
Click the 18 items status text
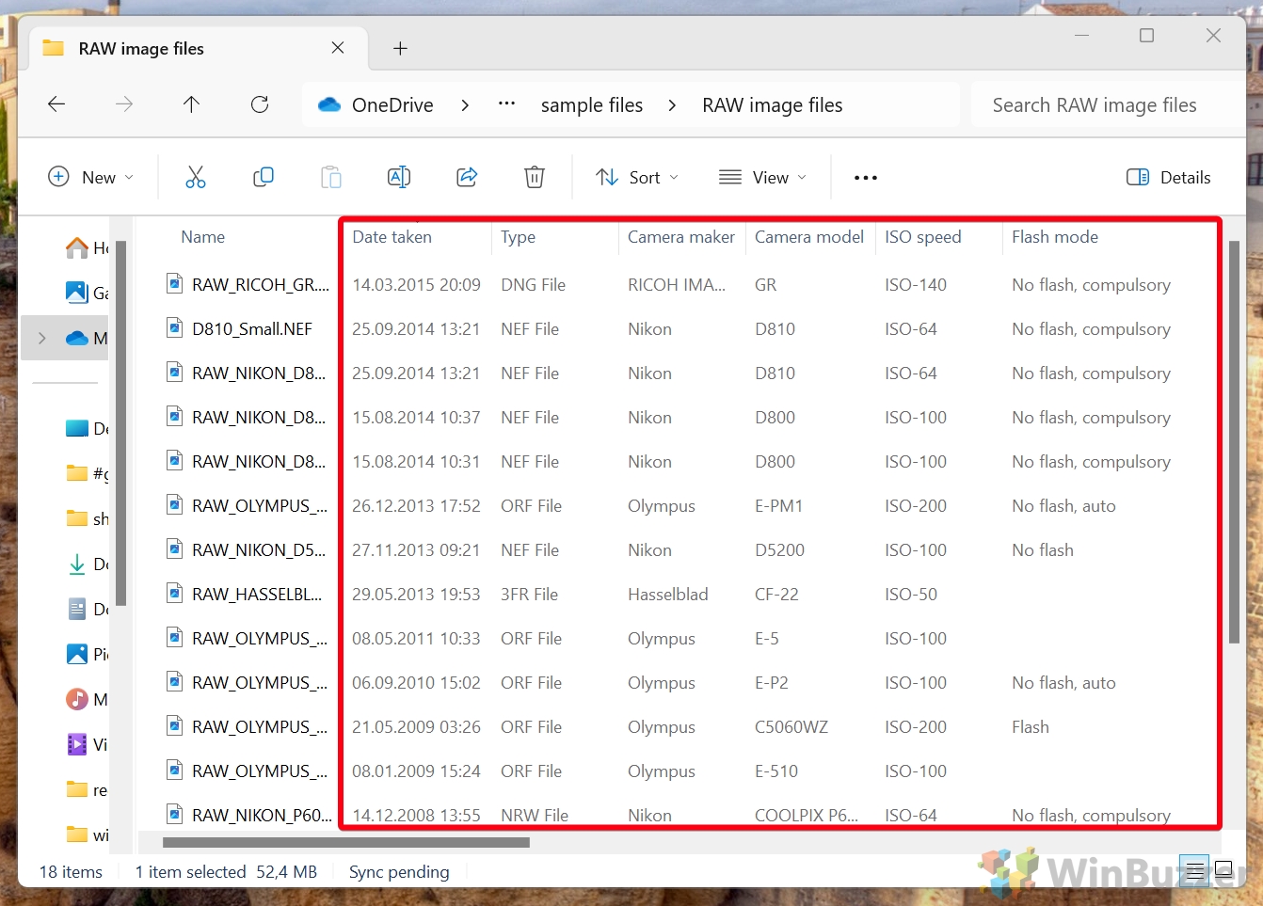pos(71,872)
